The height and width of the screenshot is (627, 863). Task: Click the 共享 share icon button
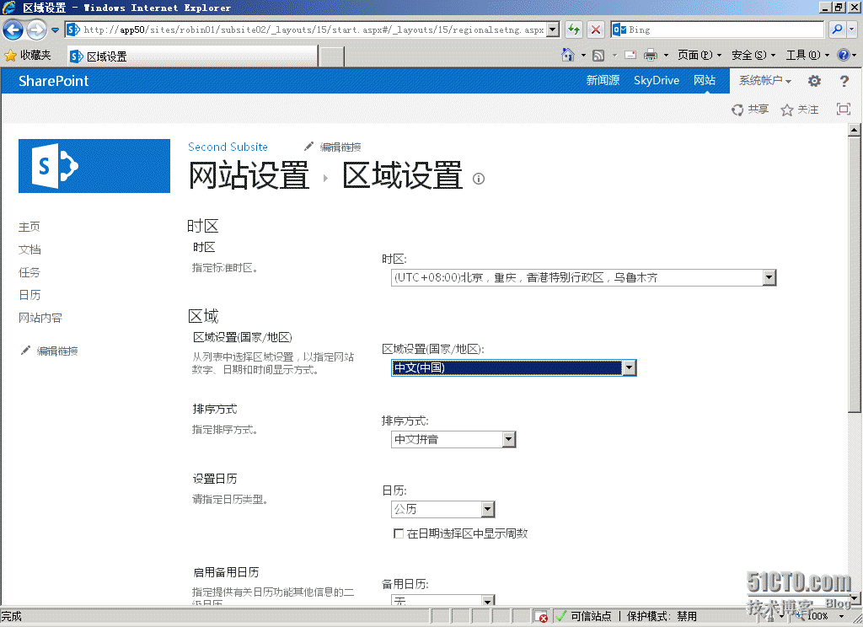[x=749, y=110]
